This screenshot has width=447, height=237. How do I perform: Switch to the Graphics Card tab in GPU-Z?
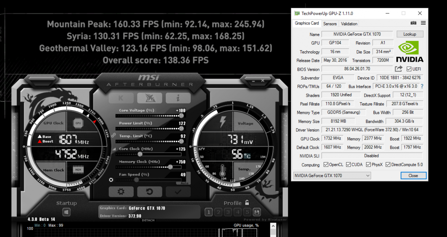307,23
